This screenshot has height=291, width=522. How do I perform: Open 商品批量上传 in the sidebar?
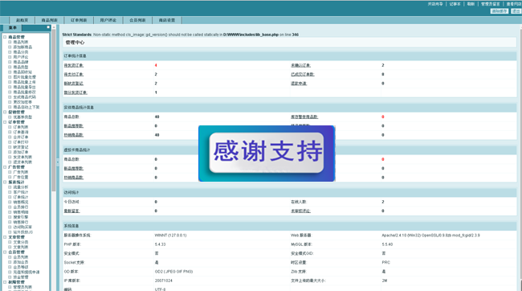pyautogui.click(x=24, y=82)
